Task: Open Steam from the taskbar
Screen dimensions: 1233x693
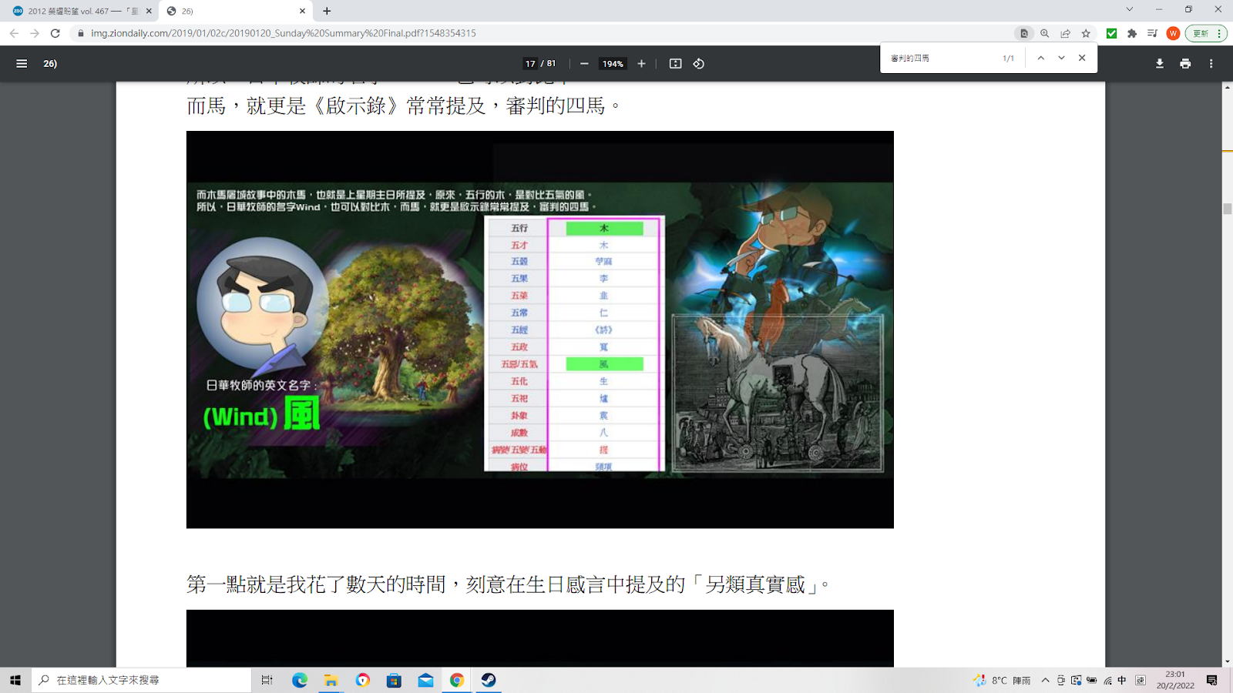Action: (x=489, y=680)
